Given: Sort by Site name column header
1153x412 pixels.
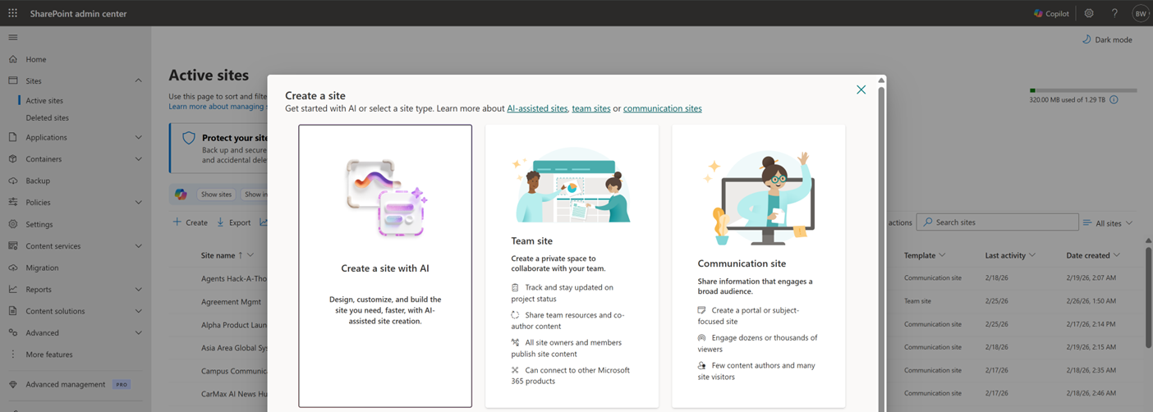Looking at the screenshot, I should [x=218, y=255].
